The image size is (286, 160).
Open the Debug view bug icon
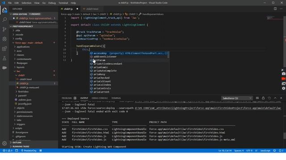click(x=4, y=39)
